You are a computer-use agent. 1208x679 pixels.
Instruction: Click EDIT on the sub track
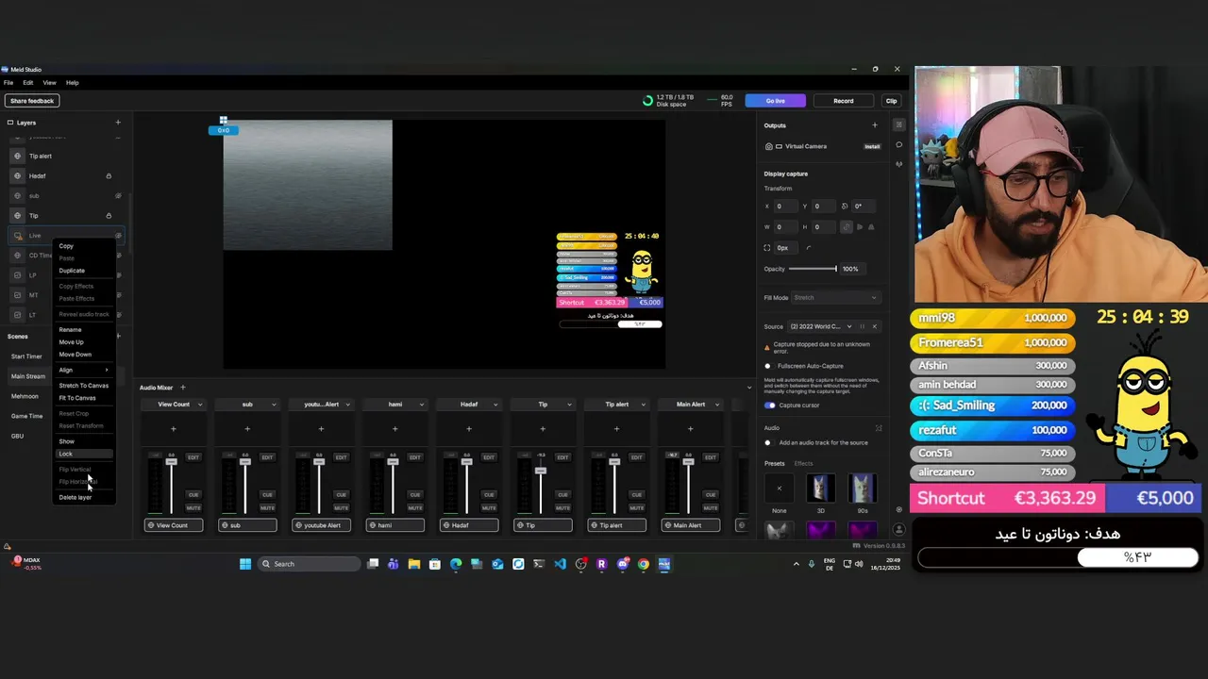pos(267,457)
